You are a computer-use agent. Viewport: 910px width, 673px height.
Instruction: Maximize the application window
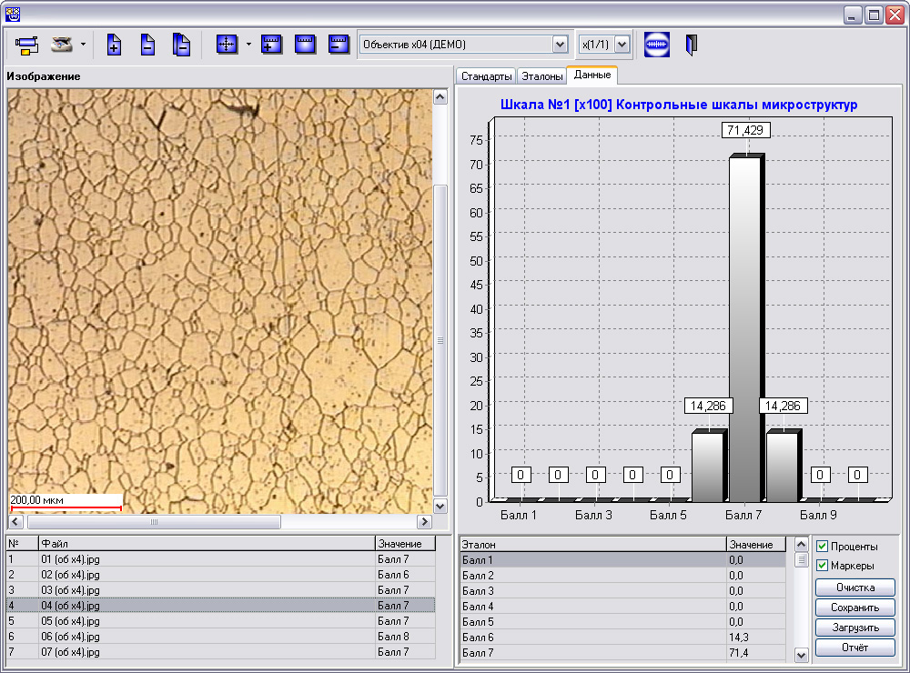click(x=874, y=15)
